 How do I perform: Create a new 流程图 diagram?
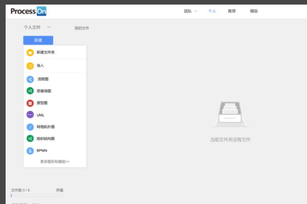55,79
